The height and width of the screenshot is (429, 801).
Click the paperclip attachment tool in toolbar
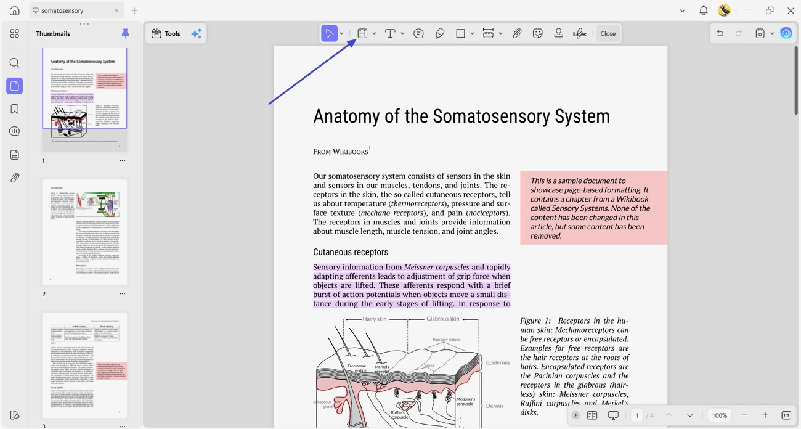(517, 34)
